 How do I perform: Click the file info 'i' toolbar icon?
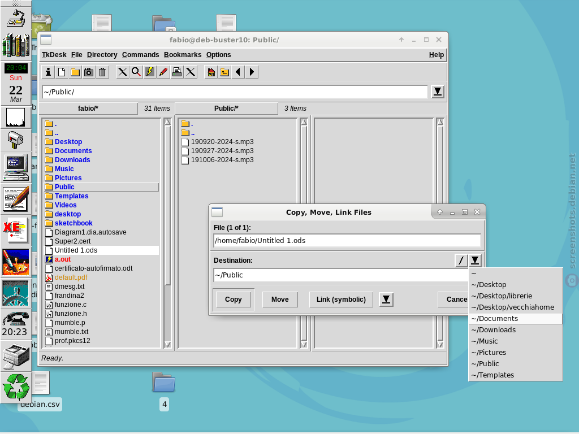(x=48, y=72)
